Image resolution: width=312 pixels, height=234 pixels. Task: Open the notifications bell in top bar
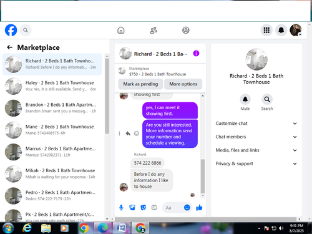coord(281,30)
